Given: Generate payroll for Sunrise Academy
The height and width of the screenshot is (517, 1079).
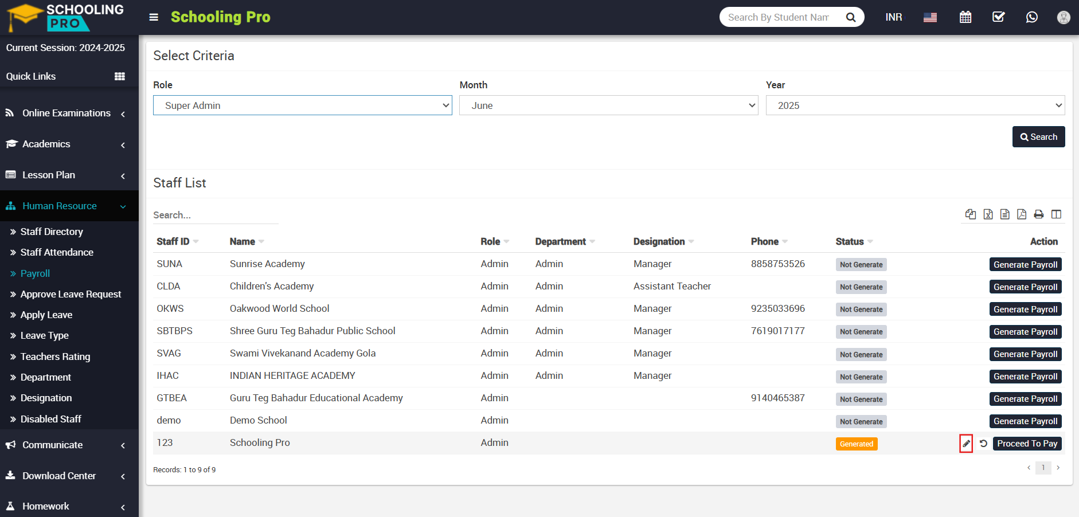Looking at the screenshot, I should coord(1025,264).
